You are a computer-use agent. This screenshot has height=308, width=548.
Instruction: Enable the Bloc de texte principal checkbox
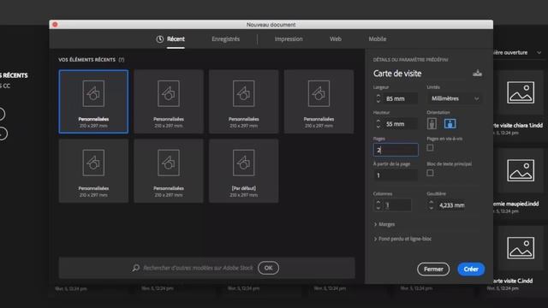click(x=430, y=173)
